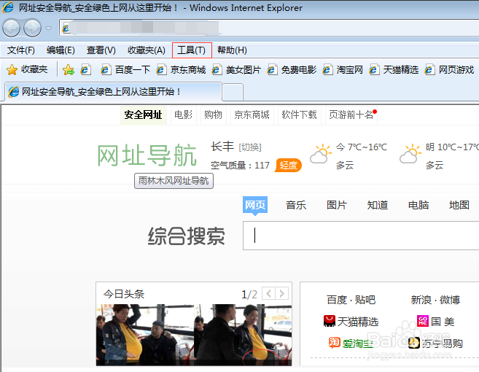The image size is (479, 372).
Task: Click the new tab button
Action: [x=233, y=93]
